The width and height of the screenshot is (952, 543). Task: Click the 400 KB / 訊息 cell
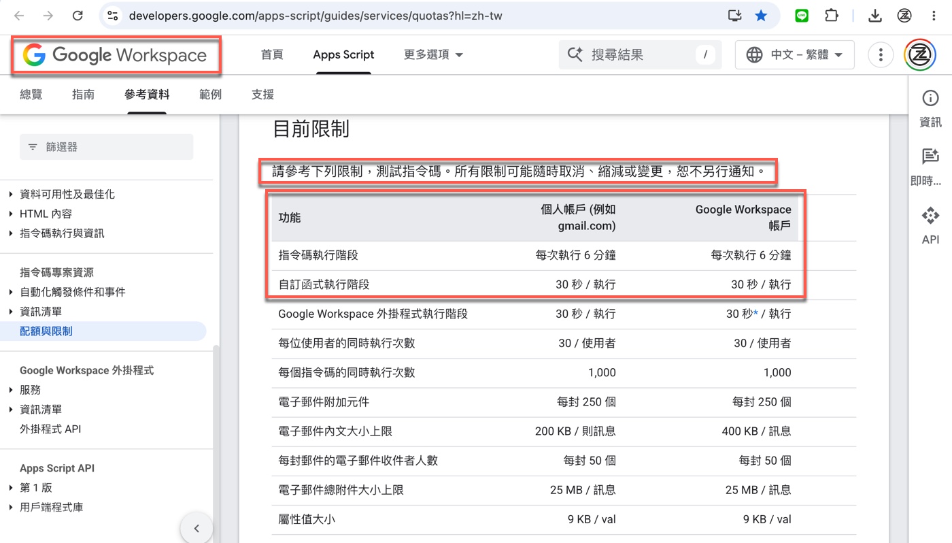[757, 431]
